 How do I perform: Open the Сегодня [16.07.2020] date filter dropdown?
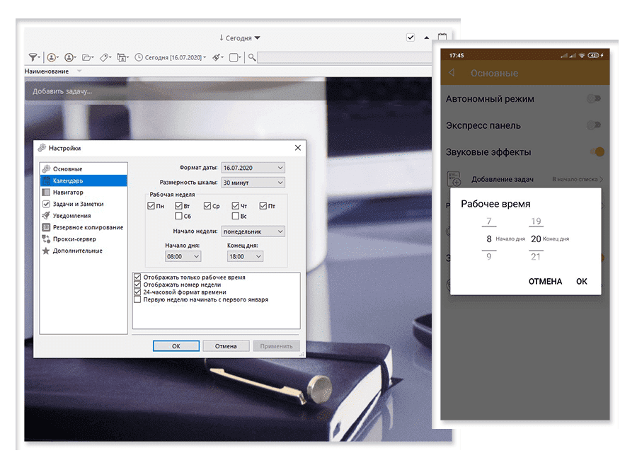point(171,57)
